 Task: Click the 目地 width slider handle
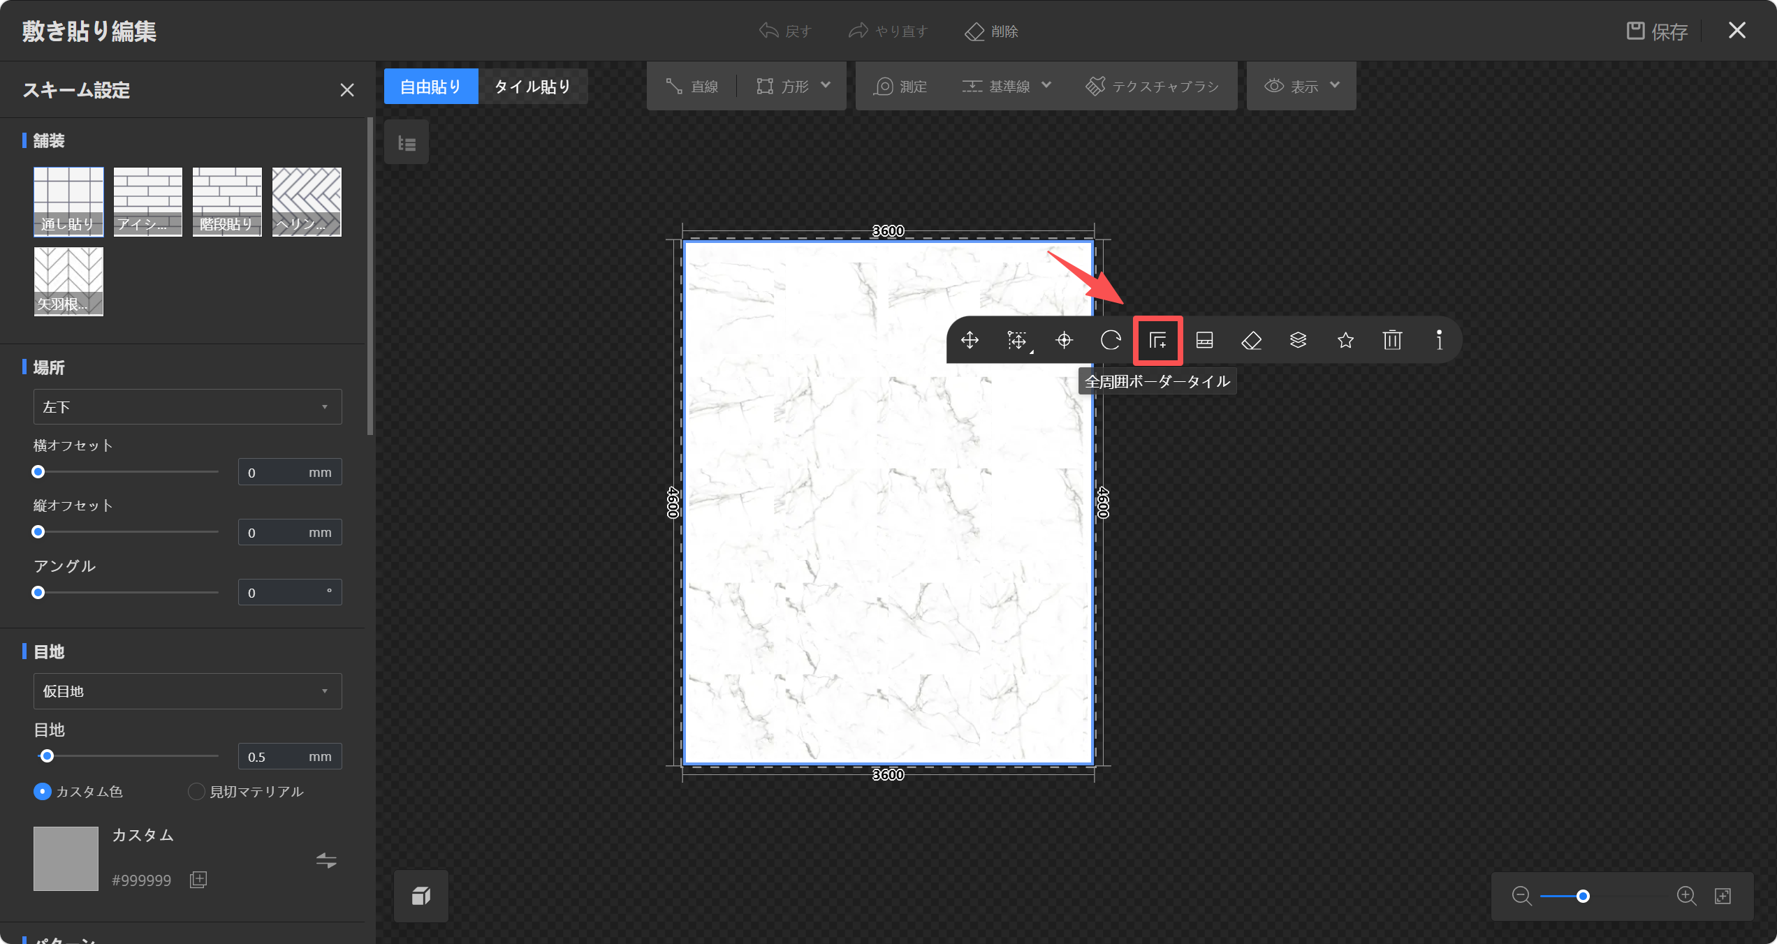[47, 756]
